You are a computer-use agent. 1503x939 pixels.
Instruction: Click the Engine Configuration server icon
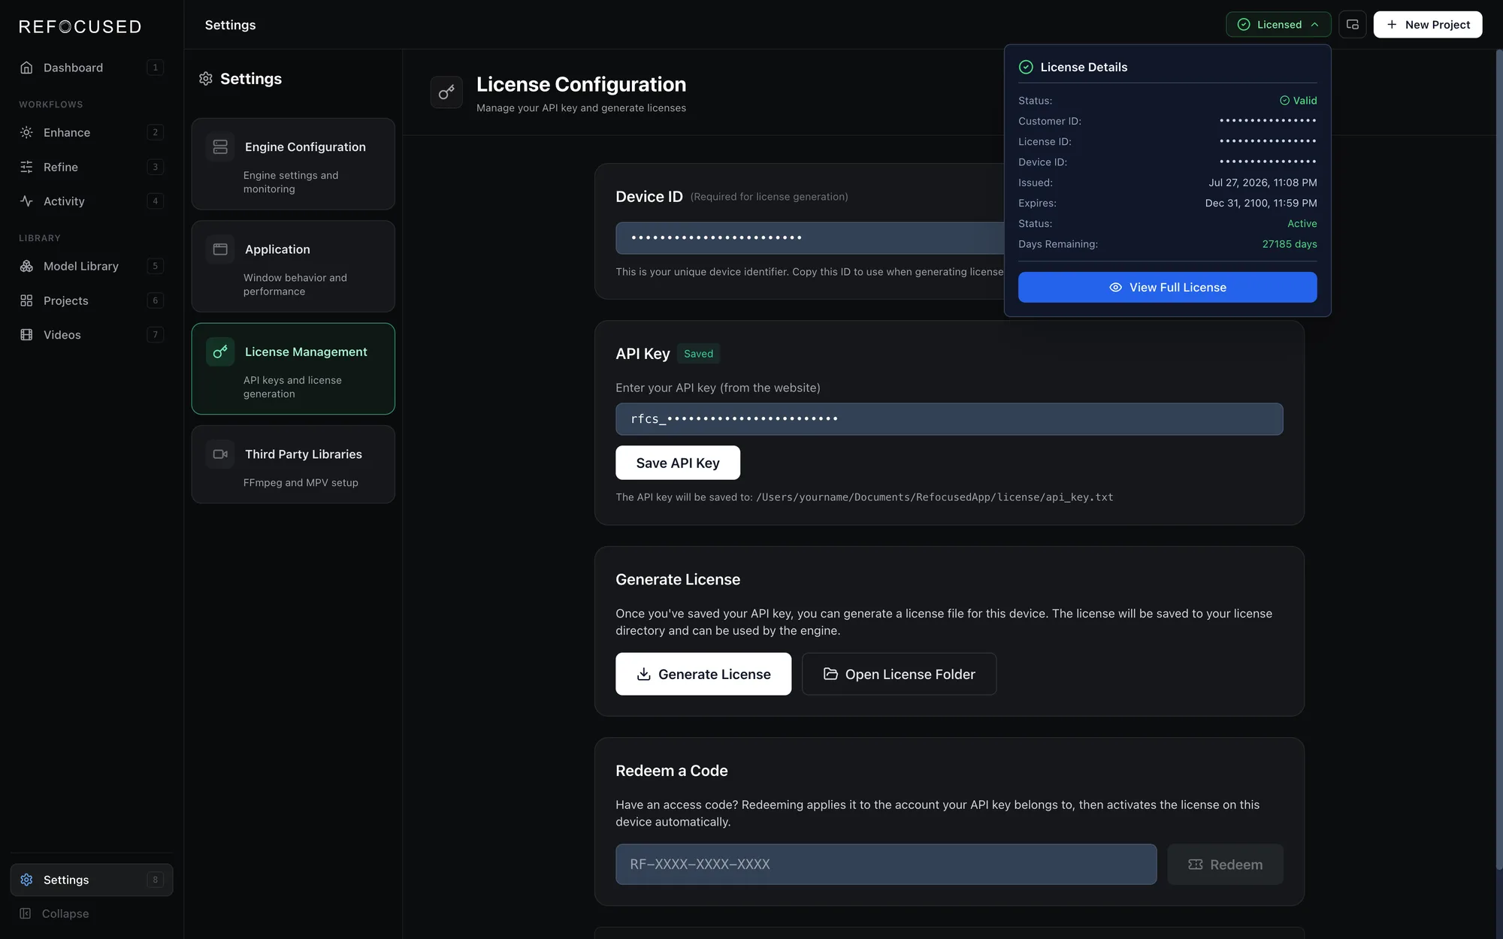coord(220,146)
